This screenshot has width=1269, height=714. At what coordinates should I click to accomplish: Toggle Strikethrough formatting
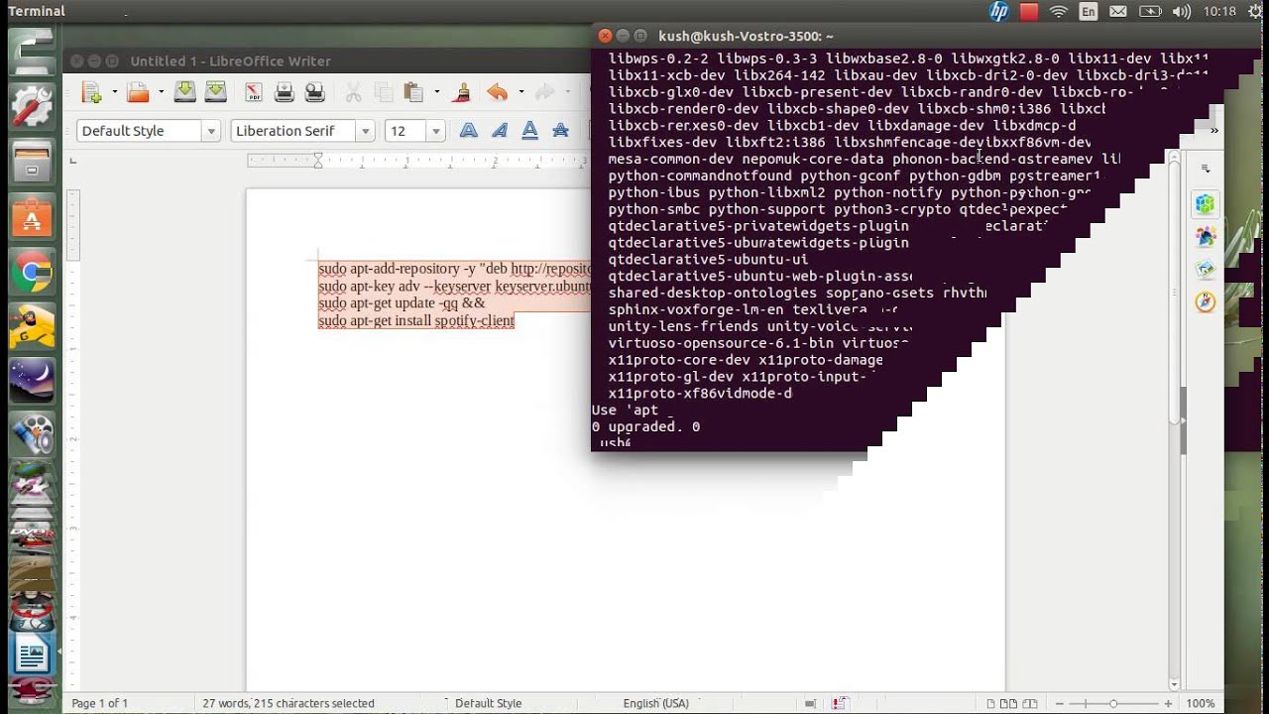561,131
